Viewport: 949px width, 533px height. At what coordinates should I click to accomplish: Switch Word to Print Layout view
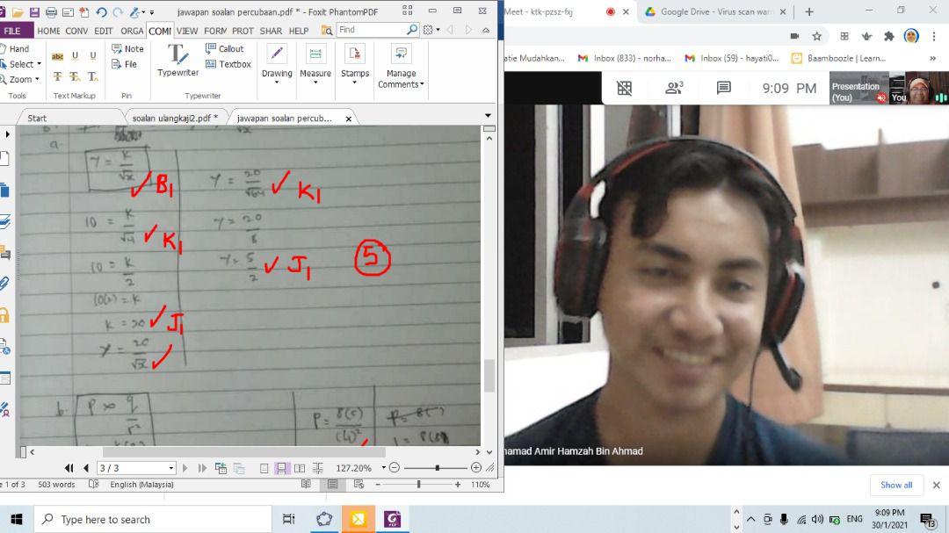pyautogui.click(x=333, y=485)
